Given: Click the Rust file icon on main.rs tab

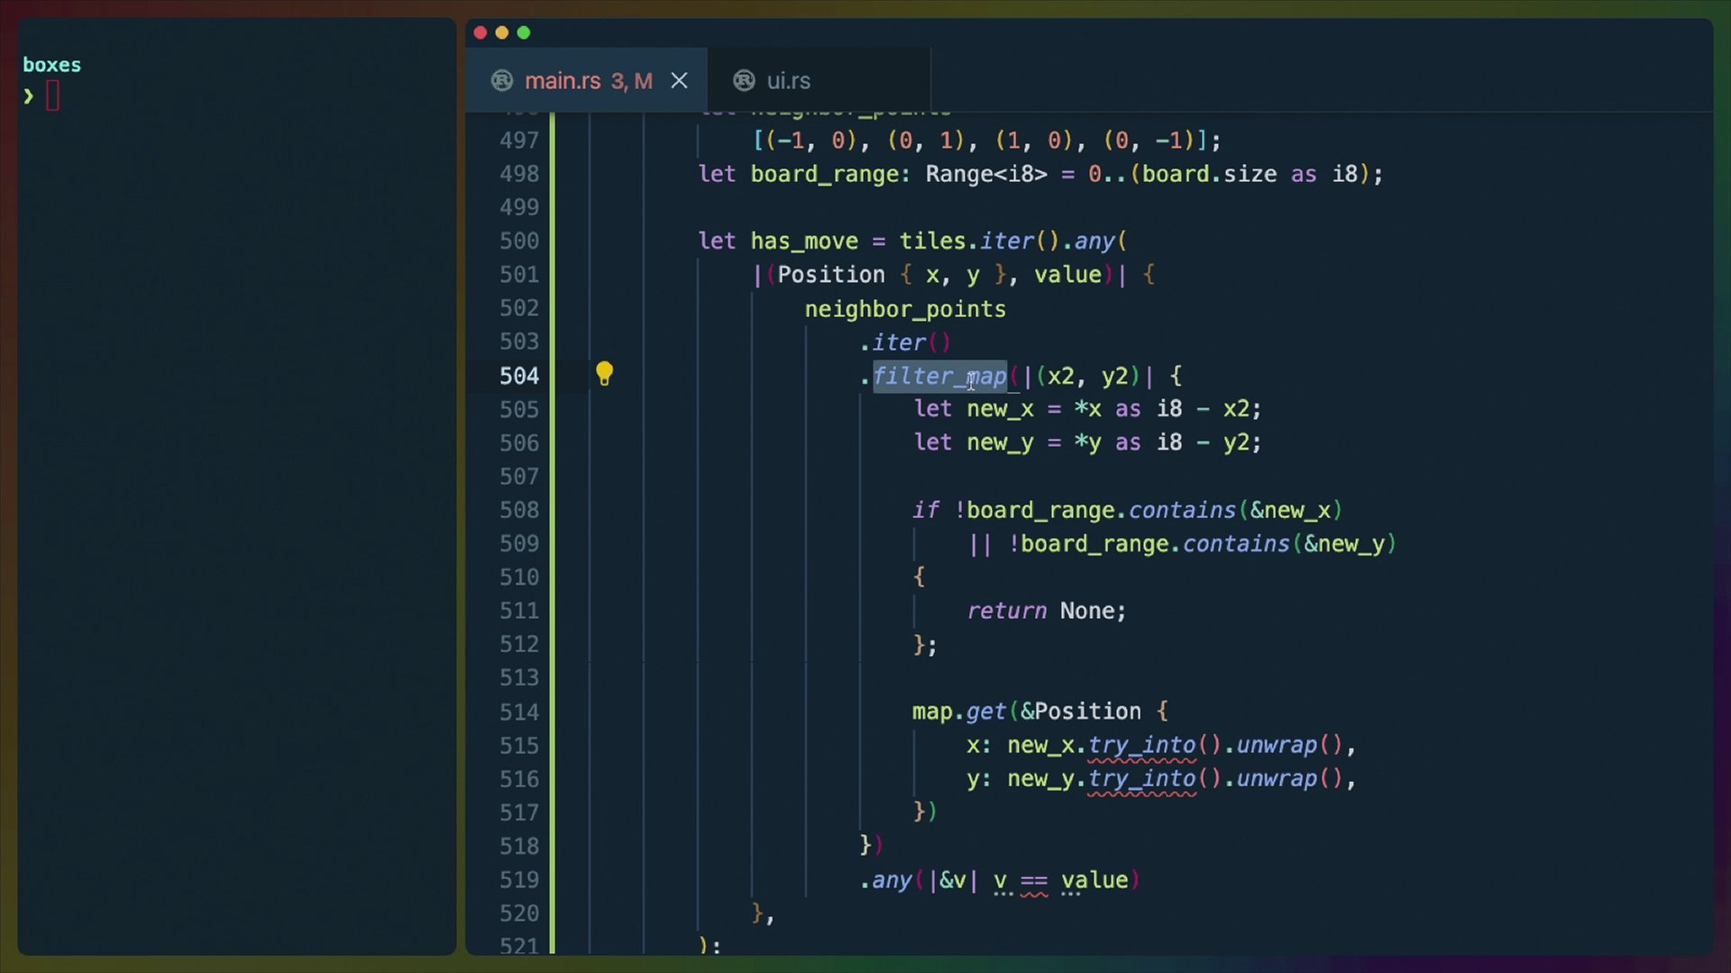Looking at the screenshot, I should pos(502,81).
